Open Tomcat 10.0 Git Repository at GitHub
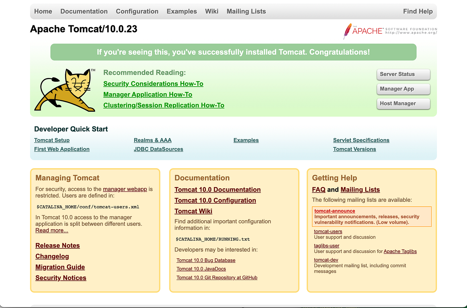This screenshot has width=467, height=308. coord(217,278)
